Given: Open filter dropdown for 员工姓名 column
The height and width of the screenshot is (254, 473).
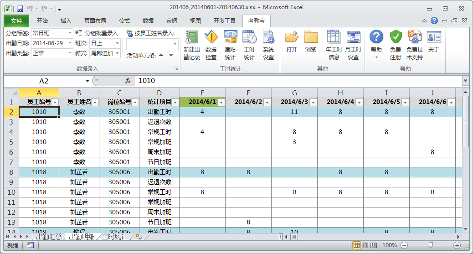Looking at the screenshot, I should pos(94,102).
